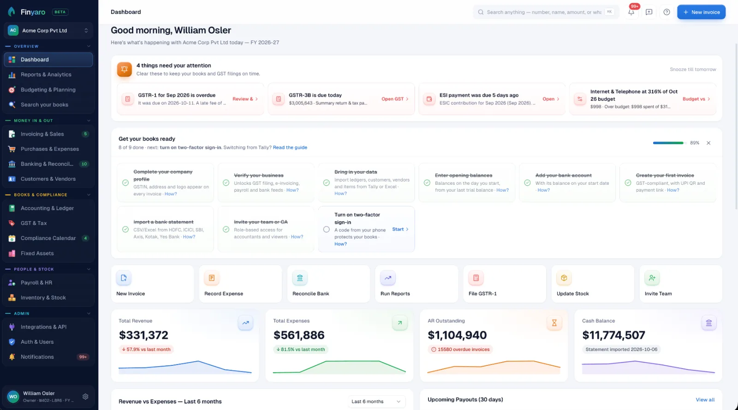Click the ESI payment alert icon

click(429, 99)
